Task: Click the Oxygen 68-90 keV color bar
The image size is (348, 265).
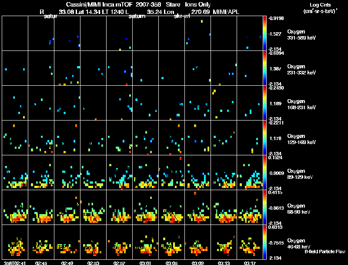Action: point(264,207)
